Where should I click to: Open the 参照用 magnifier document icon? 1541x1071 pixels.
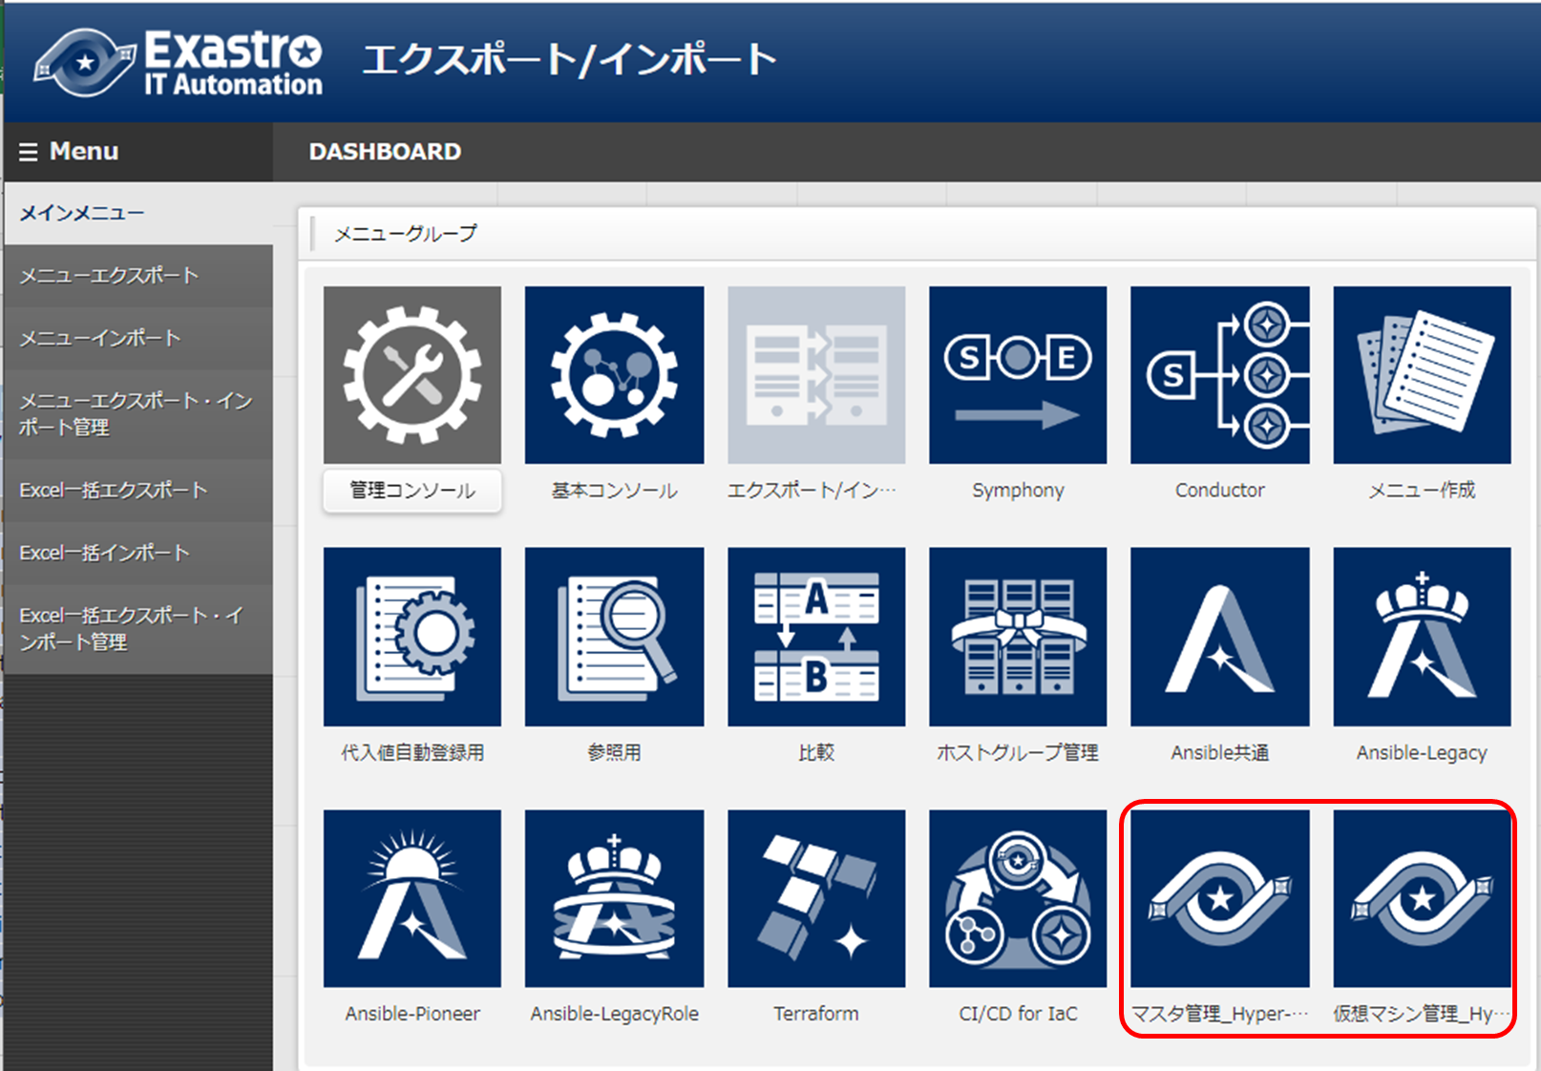tap(614, 637)
